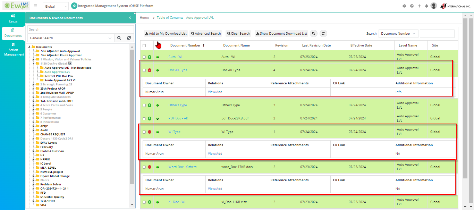Tick the select-all checkbox in the grid header
Viewport: 474px width, 210px height.
click(x=144, y=45)
